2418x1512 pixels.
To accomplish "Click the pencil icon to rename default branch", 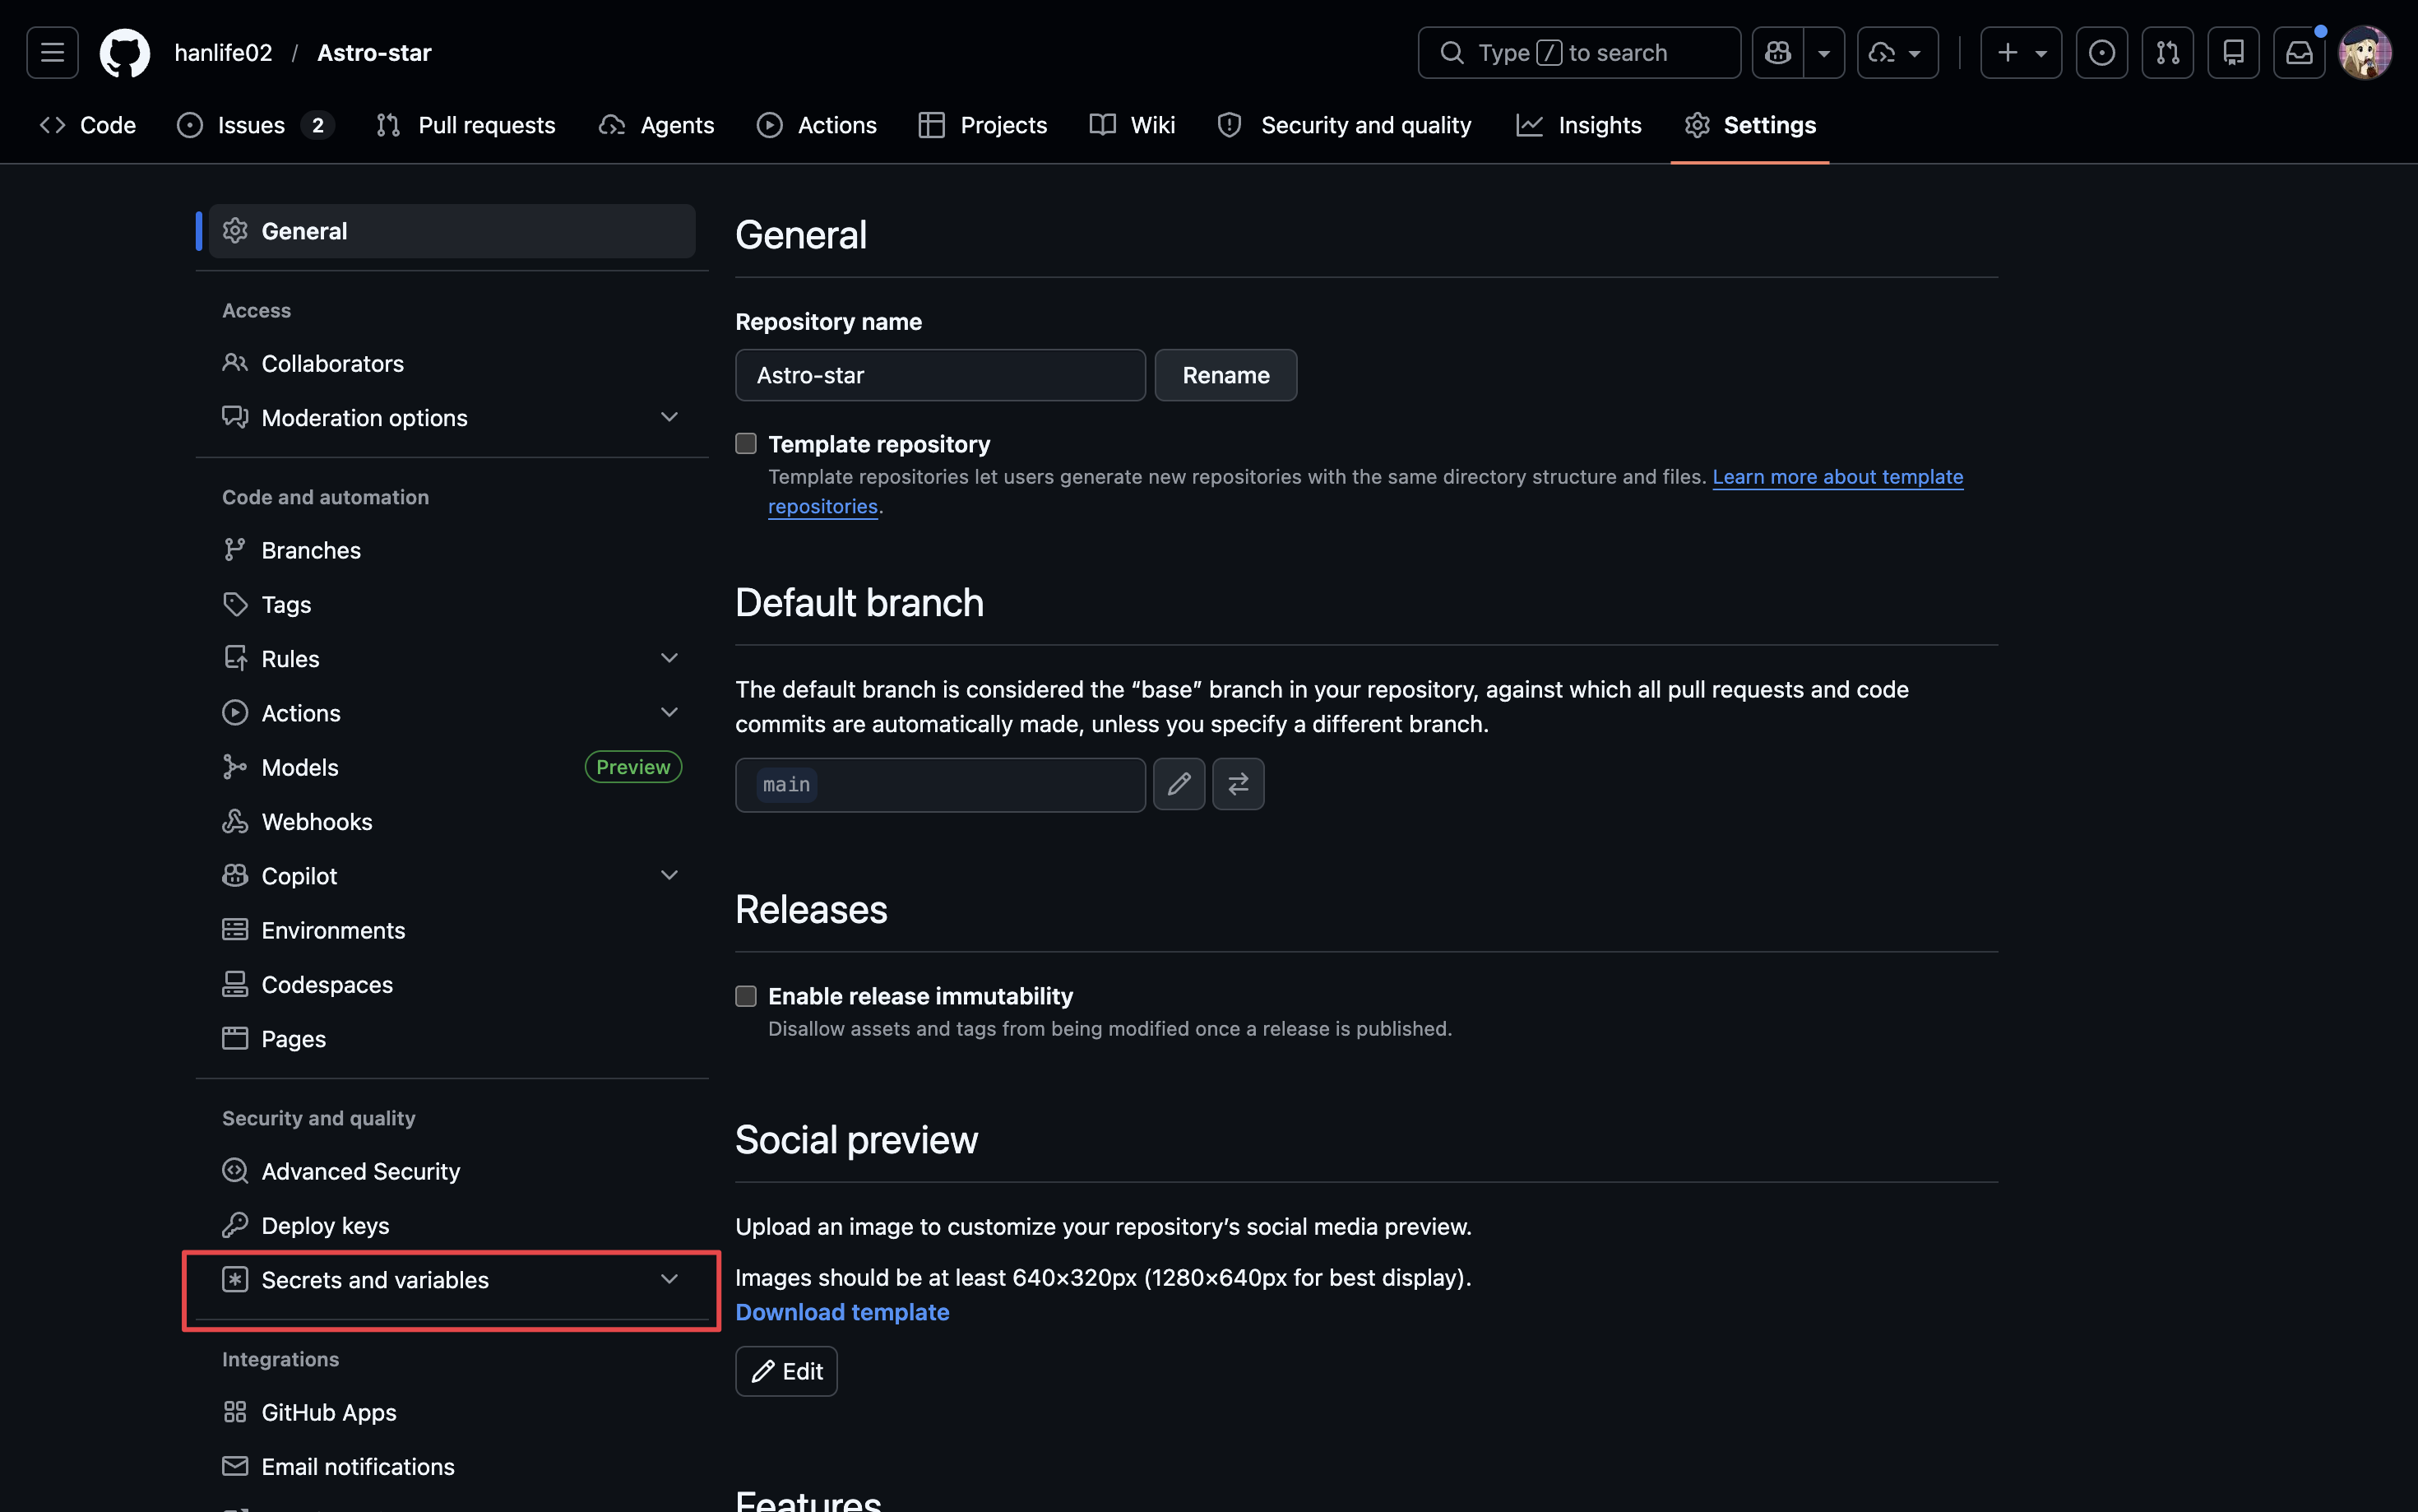I will point(1179,784).
